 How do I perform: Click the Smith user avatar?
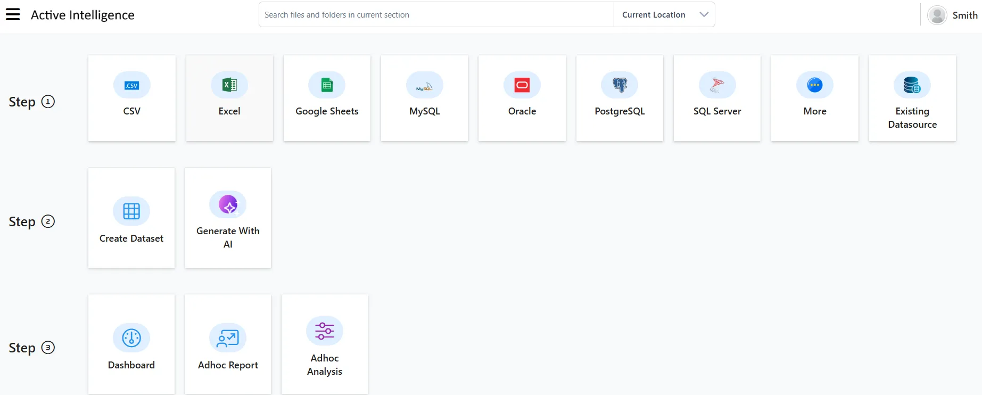[937, 15]
